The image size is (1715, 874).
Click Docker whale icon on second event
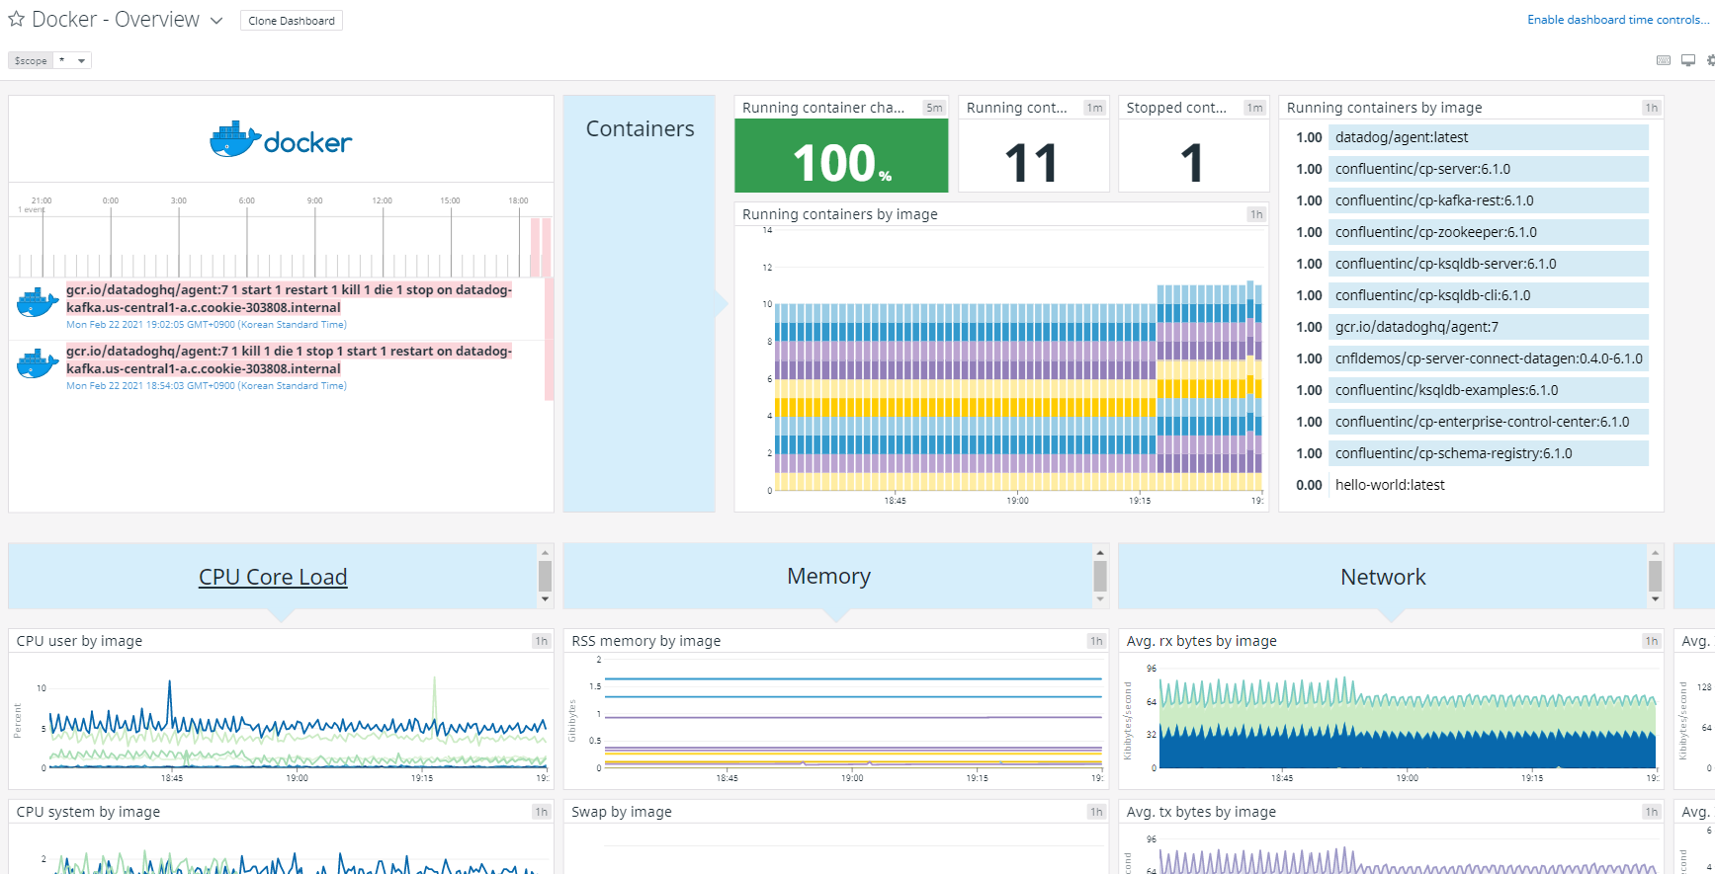pyautogui.click(x=38, y=363)
